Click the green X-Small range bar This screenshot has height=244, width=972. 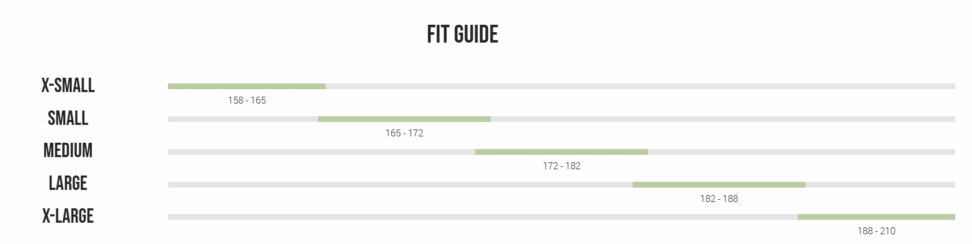coord(246,86)
